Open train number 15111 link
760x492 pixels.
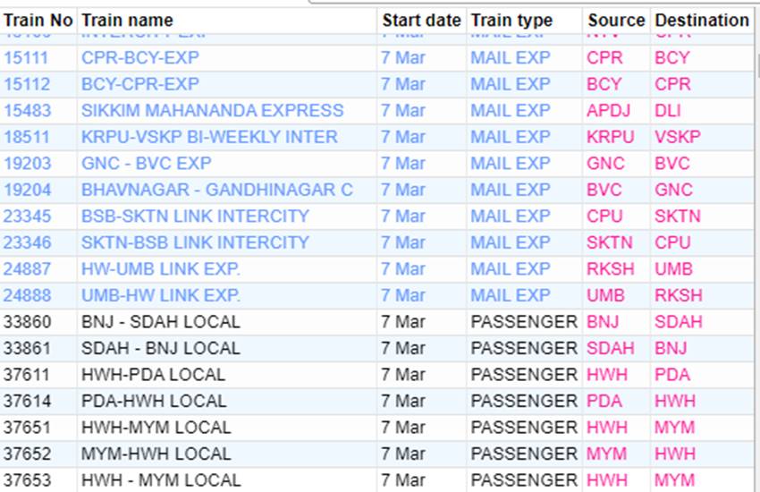pyautogui.click(x=27, y=57)
